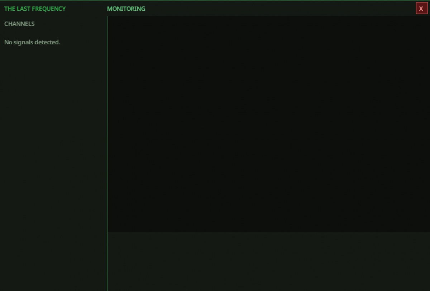Click the green line along the top edge

(x=215, y=0)
